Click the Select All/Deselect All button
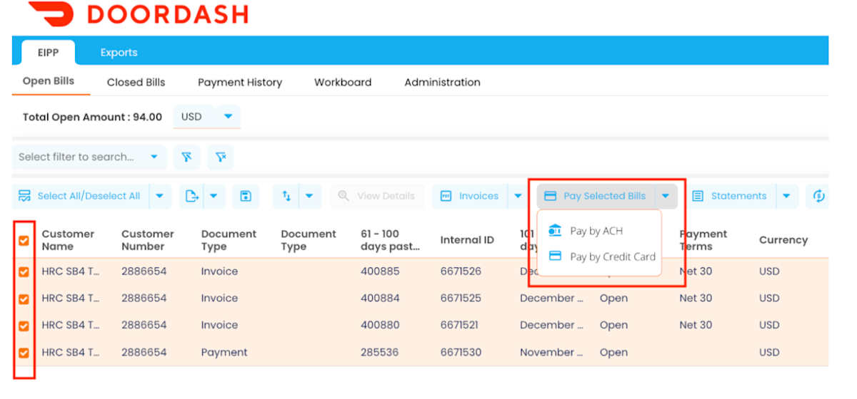857x399 pixels. click(80, 196)
